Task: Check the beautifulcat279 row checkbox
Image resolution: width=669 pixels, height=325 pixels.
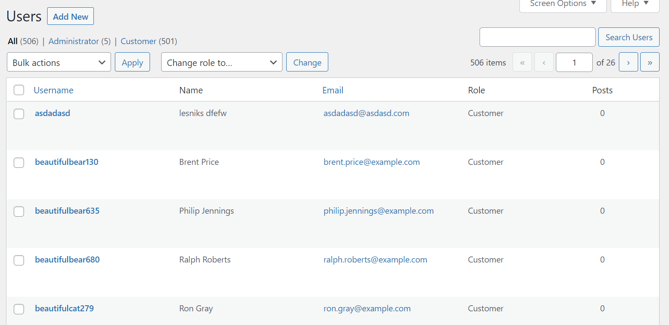Action: tap(19, 309)
